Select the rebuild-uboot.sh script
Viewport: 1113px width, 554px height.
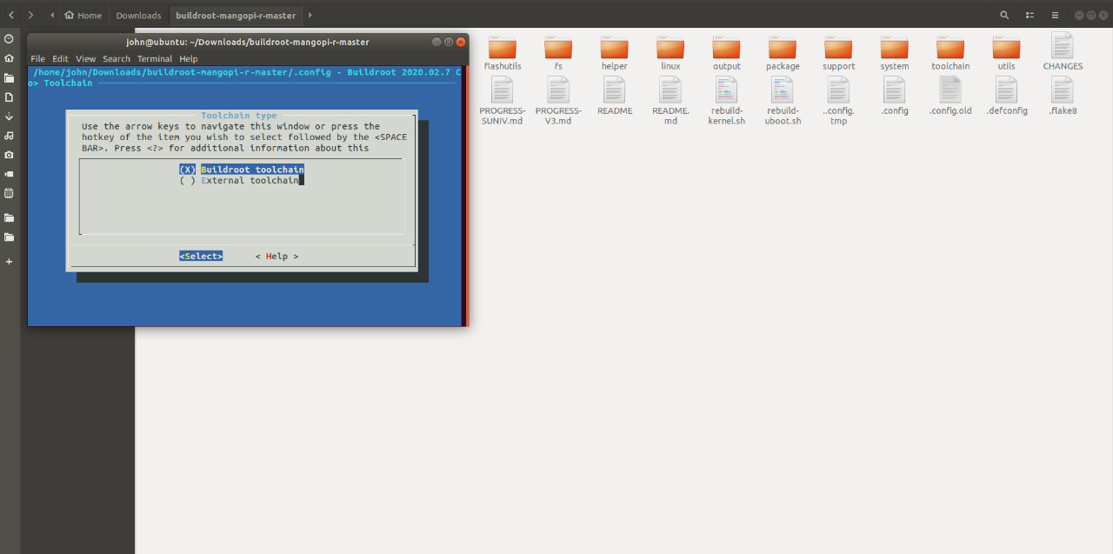(x=783, y=101)
